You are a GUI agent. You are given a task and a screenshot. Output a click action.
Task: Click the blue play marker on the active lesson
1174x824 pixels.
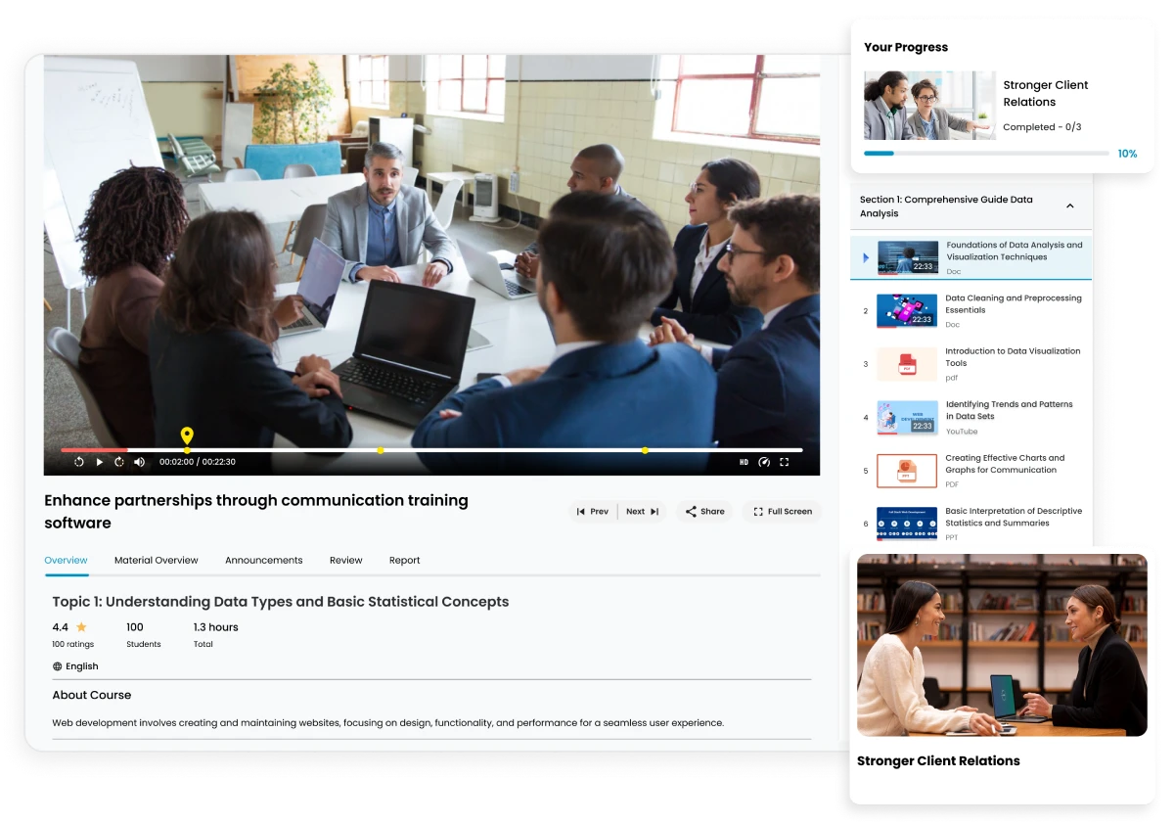click(x=865, y=257)
